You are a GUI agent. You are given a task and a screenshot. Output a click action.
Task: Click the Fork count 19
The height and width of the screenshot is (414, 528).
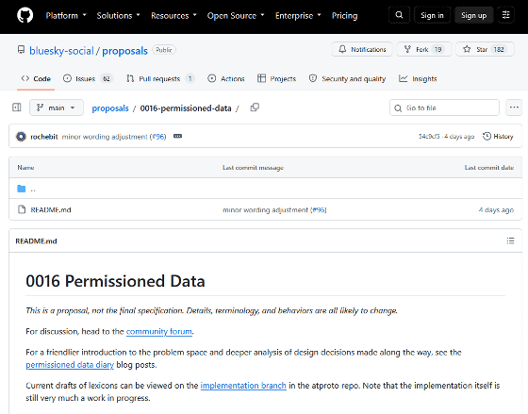437,49
